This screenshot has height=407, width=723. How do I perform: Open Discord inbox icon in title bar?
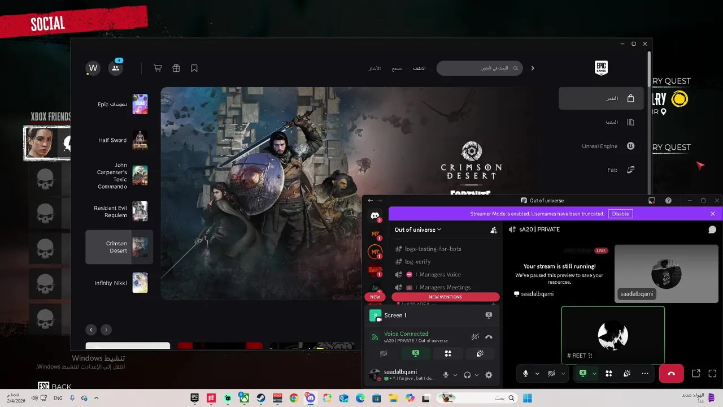pyautogui.click(x=652, y=201)
